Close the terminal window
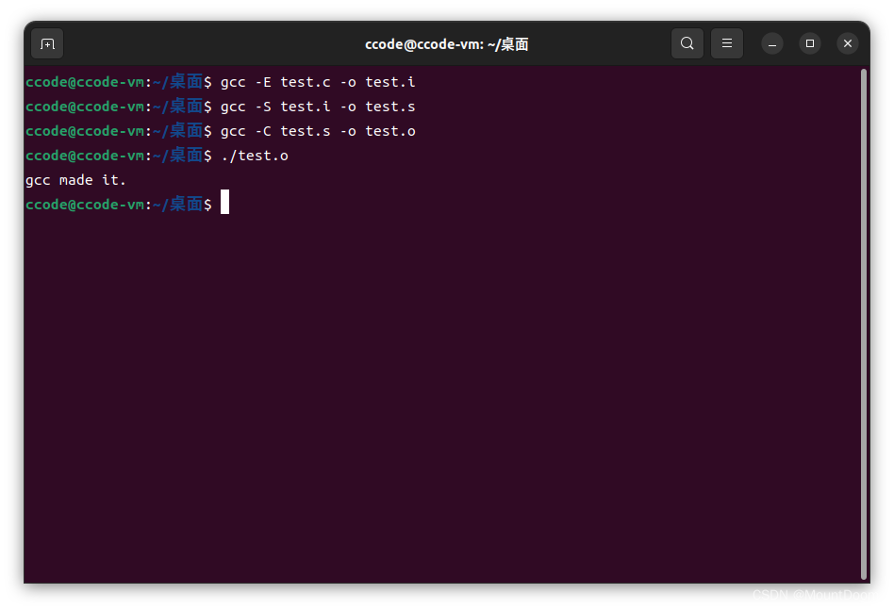Image resolution: width=894 pixels, height=610 pixels. click(848, 44)
